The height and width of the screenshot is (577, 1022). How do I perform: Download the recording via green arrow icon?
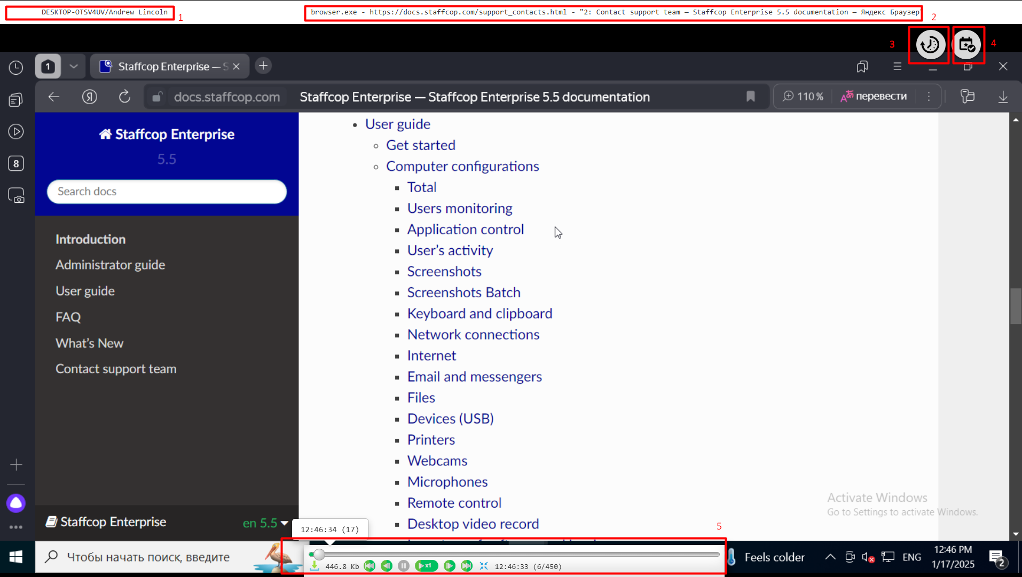(315, 566)
